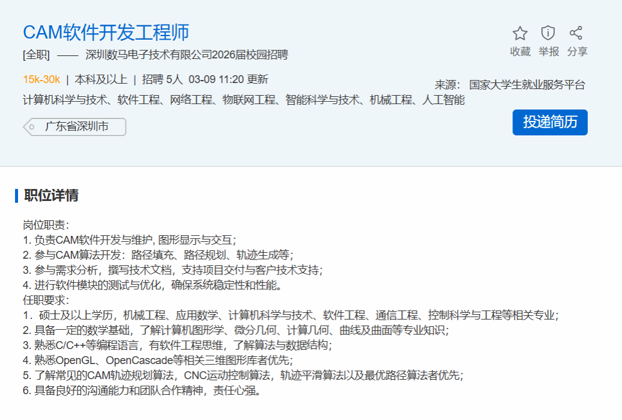Click the 职位详情 section heading
The width and height of the screenshot is (622, 420).
point(51,196)
